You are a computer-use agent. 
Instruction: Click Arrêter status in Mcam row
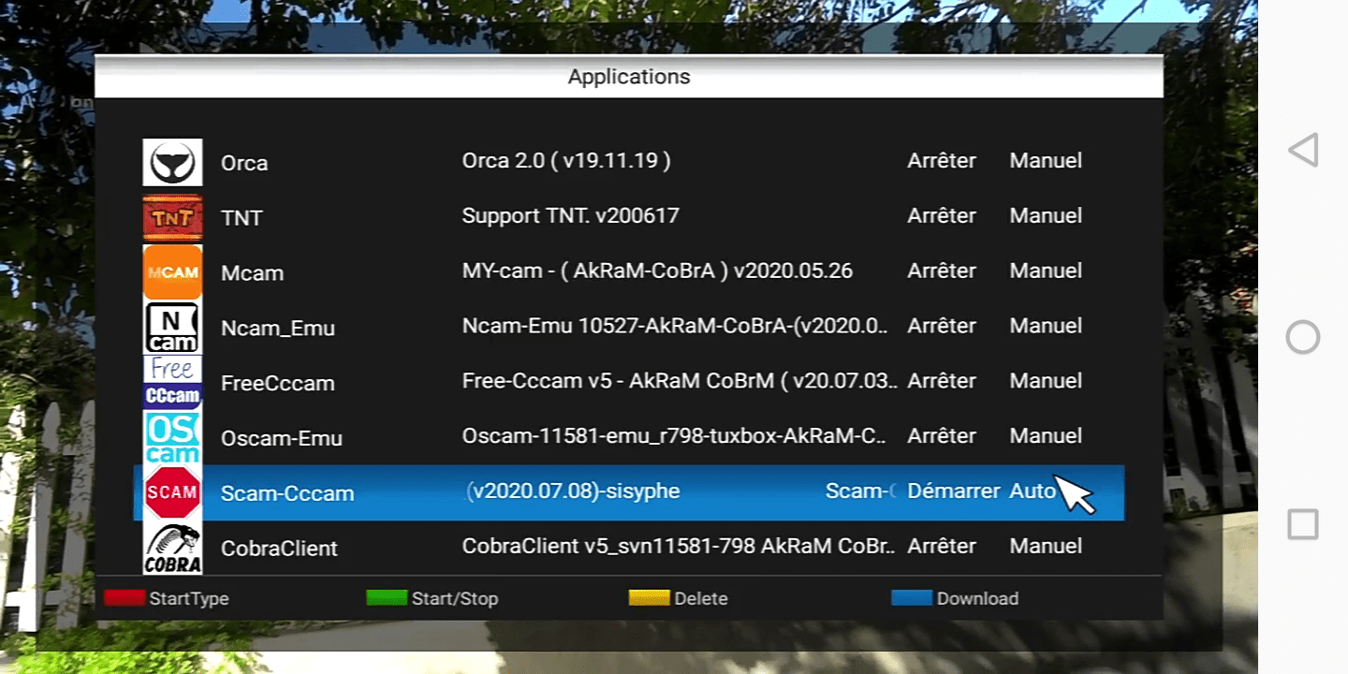pyautogui.click(x=942, y=271)
